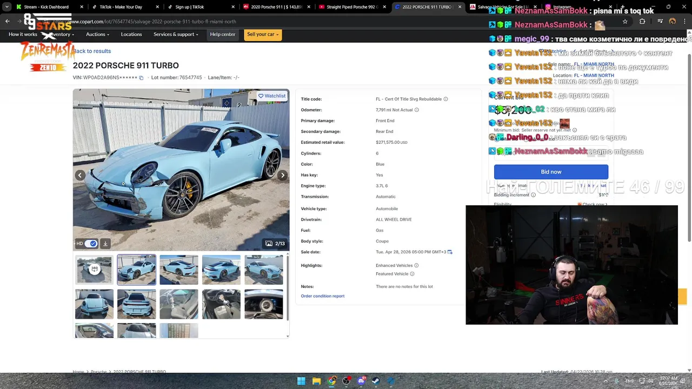Image resolution: width=692 pixels, height=389 pixels.
Task: Add vehicle to Watchlist
Action: (272, 96)
